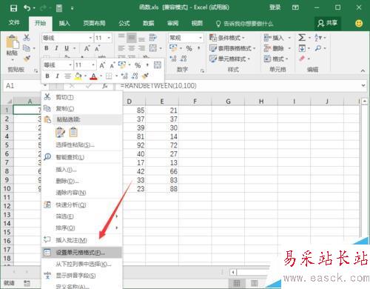Click the Find magnifier icon in editing group

(318, 48)
